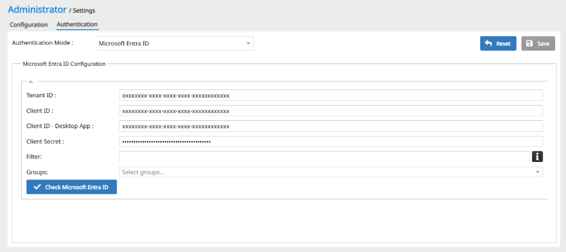The height and width of the screenshot is (252, 566).
Task: Collapse the Microsoft Entra ID configuration section
Action: click(x=30, y=81)
